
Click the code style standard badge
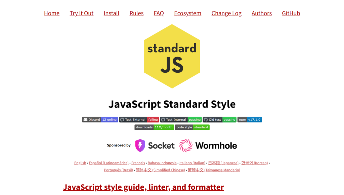(192, 127)
